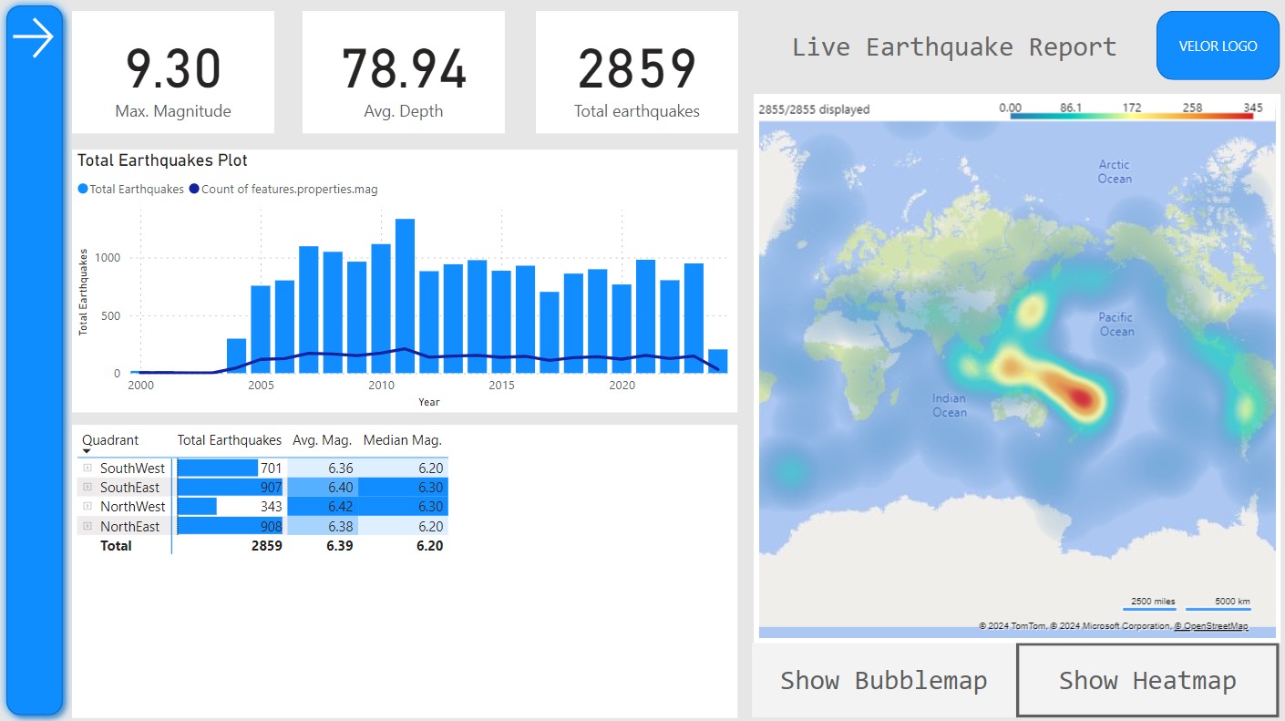The width and height of the screenshot is (1285, 721).
Task: Sort by Total Earthquakes column header
Action: click(x=229, y=440)
